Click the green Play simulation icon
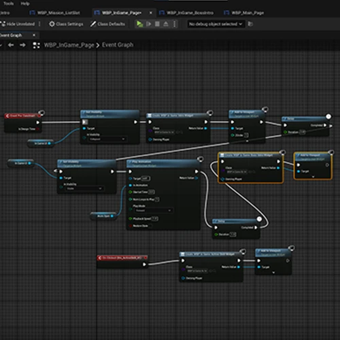 (x=139, y=24)
